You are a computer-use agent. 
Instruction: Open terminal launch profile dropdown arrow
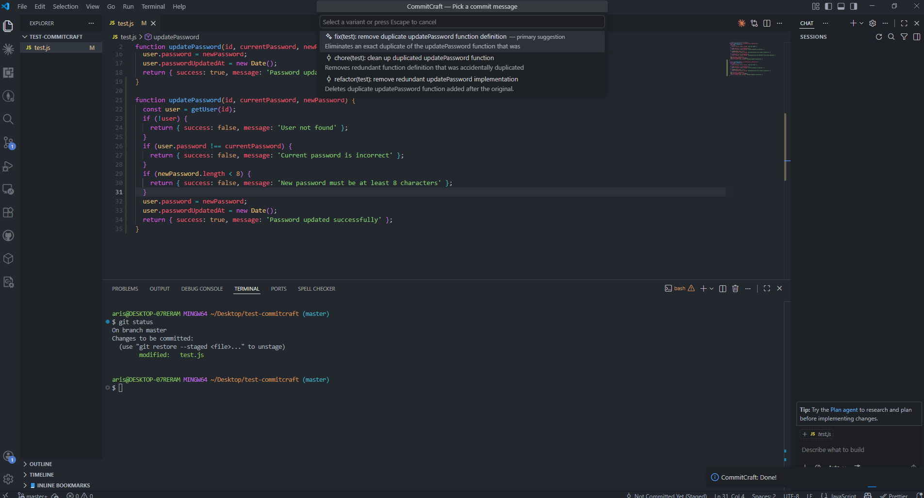click(712, 289)
